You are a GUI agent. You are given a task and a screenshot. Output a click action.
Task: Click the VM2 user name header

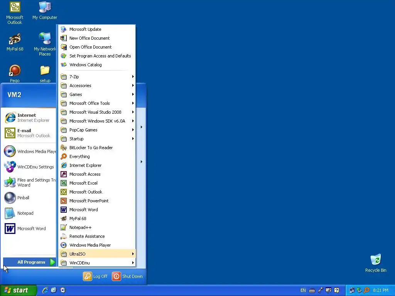tap(14, 95)
